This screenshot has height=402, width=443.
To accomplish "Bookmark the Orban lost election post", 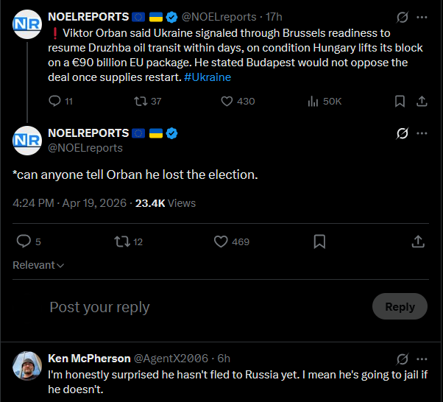I will pyautogui.click(x=319, y=241).
